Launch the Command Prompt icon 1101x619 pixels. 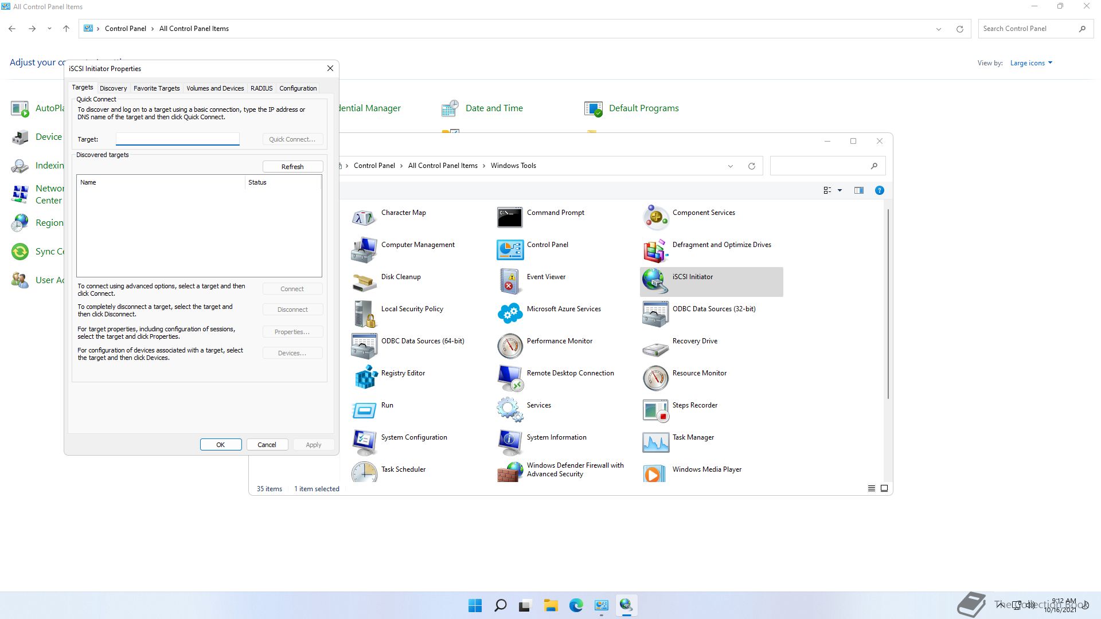point(510,218)
